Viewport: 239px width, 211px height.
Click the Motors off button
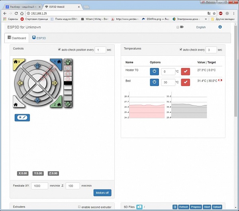pyautogui.click(x=102, y=193)
